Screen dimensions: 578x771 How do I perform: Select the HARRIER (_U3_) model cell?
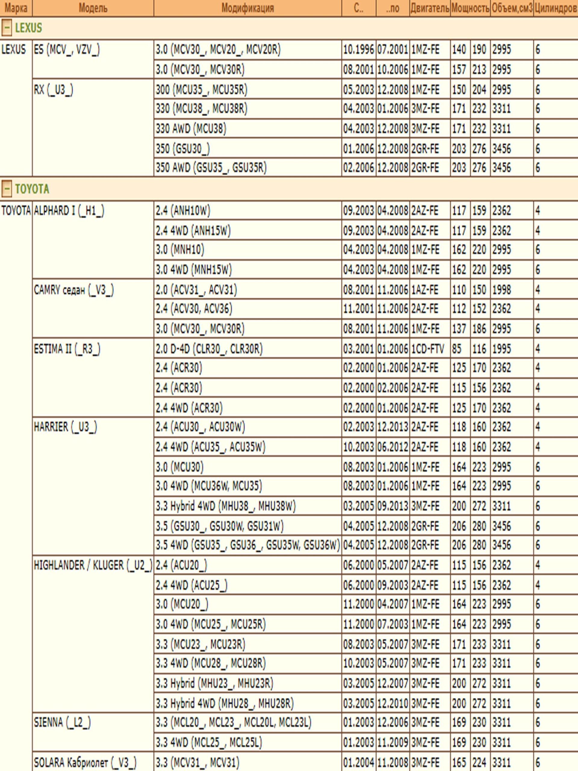93,486
